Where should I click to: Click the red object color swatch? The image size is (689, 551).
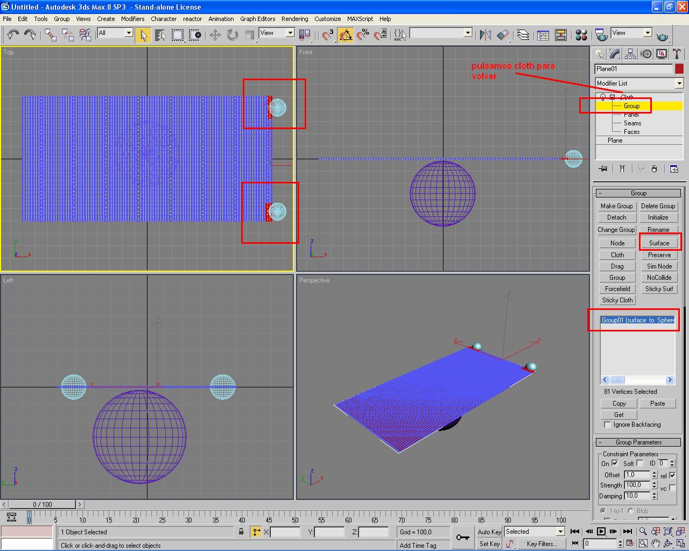[679, 69]
